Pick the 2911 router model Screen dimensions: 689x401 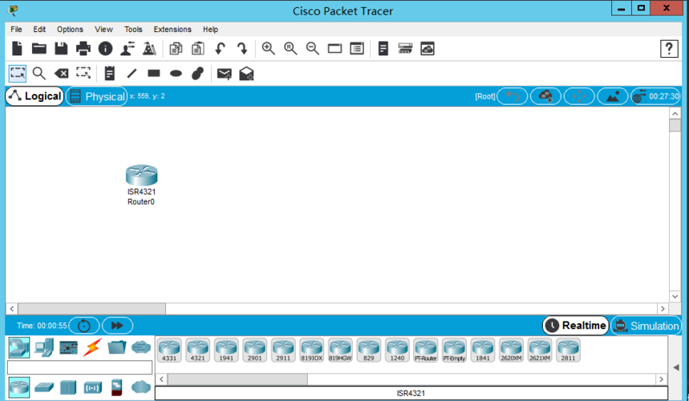tap(283, 350)
